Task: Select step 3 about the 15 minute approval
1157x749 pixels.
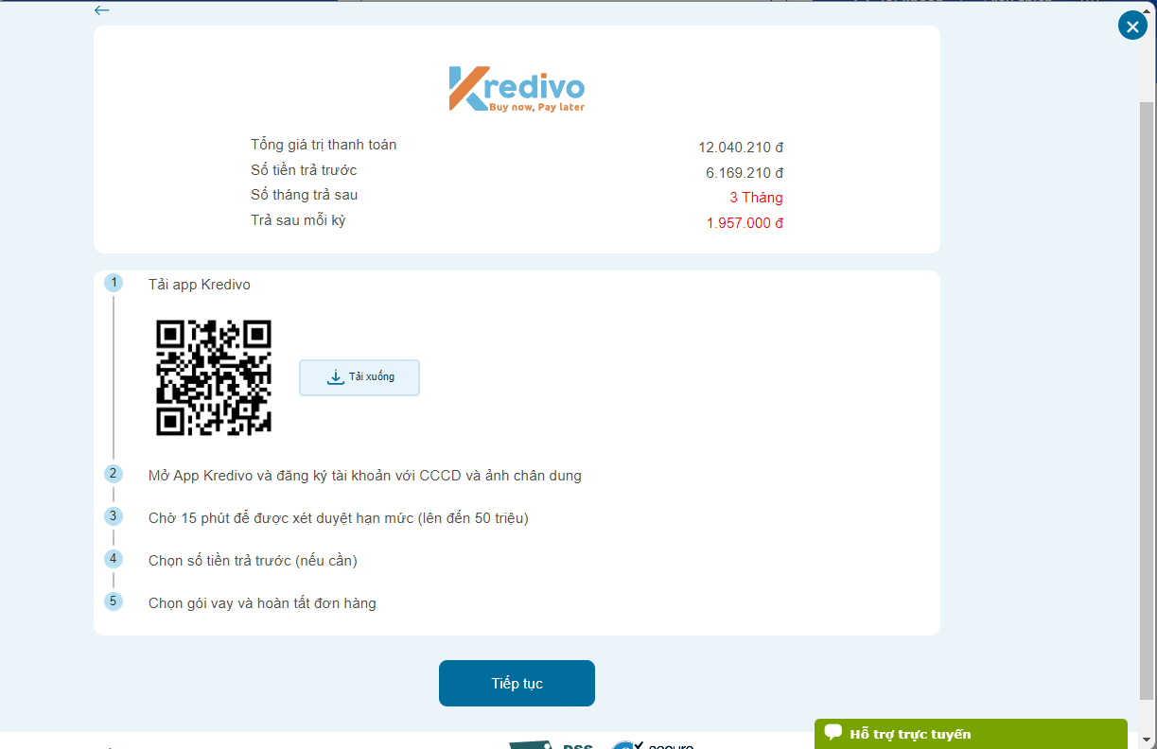Action: (x=114, y=516)
